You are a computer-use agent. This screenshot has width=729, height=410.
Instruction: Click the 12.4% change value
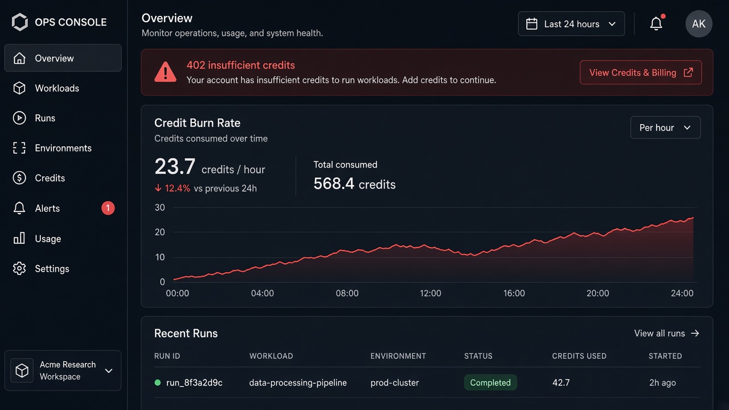178,188
